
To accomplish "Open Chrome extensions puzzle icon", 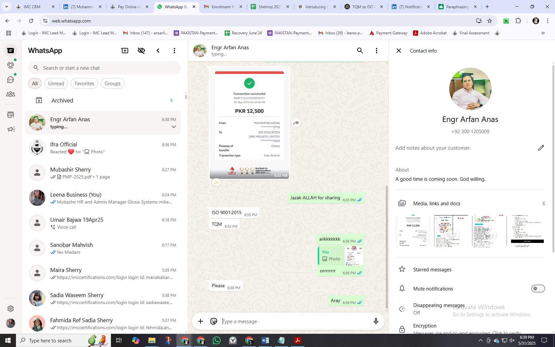I will tap(518, 21).
